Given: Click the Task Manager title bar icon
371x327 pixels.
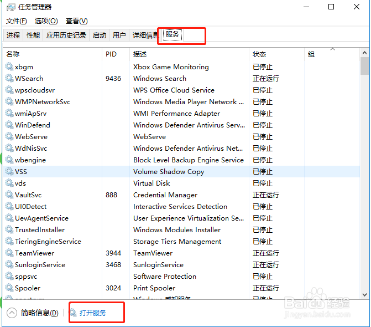Looking at the screenshot, I should (x=11, y=7).
